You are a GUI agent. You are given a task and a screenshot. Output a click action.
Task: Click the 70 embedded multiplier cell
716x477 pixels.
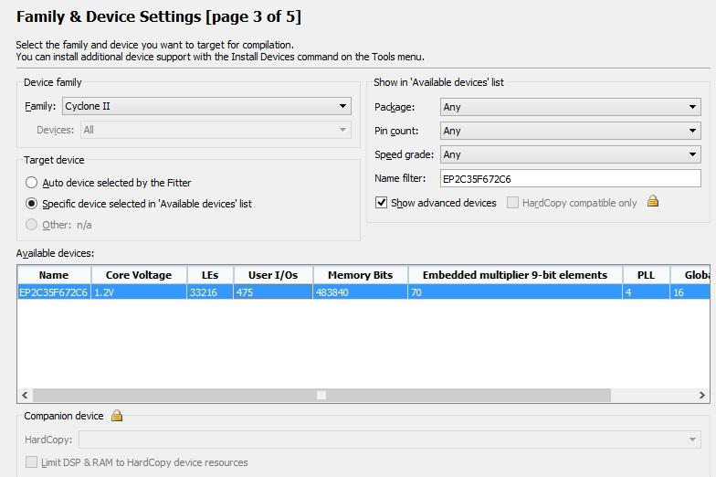coord(515,292)
